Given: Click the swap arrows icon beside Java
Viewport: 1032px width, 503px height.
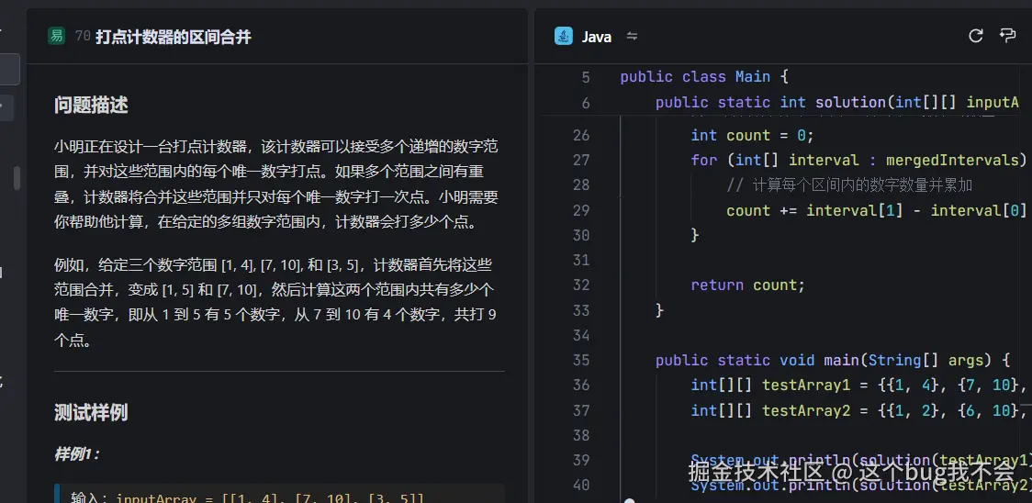Looking at the screenshot, I should click(x=632, y=36).
